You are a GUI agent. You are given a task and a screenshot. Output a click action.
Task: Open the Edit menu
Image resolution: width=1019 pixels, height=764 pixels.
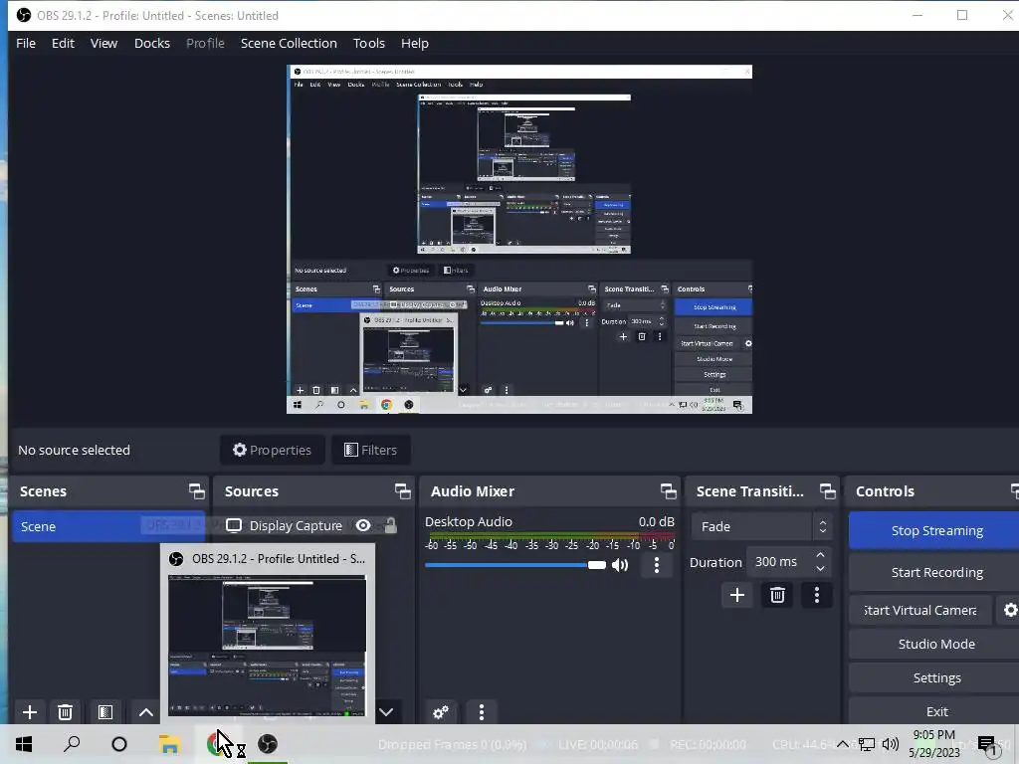(x=63, y=43)
